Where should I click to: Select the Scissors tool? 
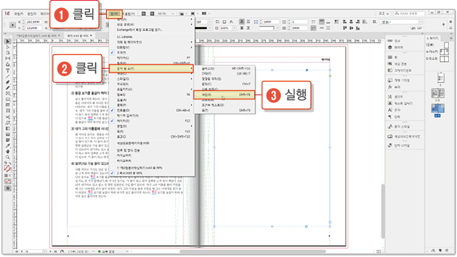coord(8,117)
